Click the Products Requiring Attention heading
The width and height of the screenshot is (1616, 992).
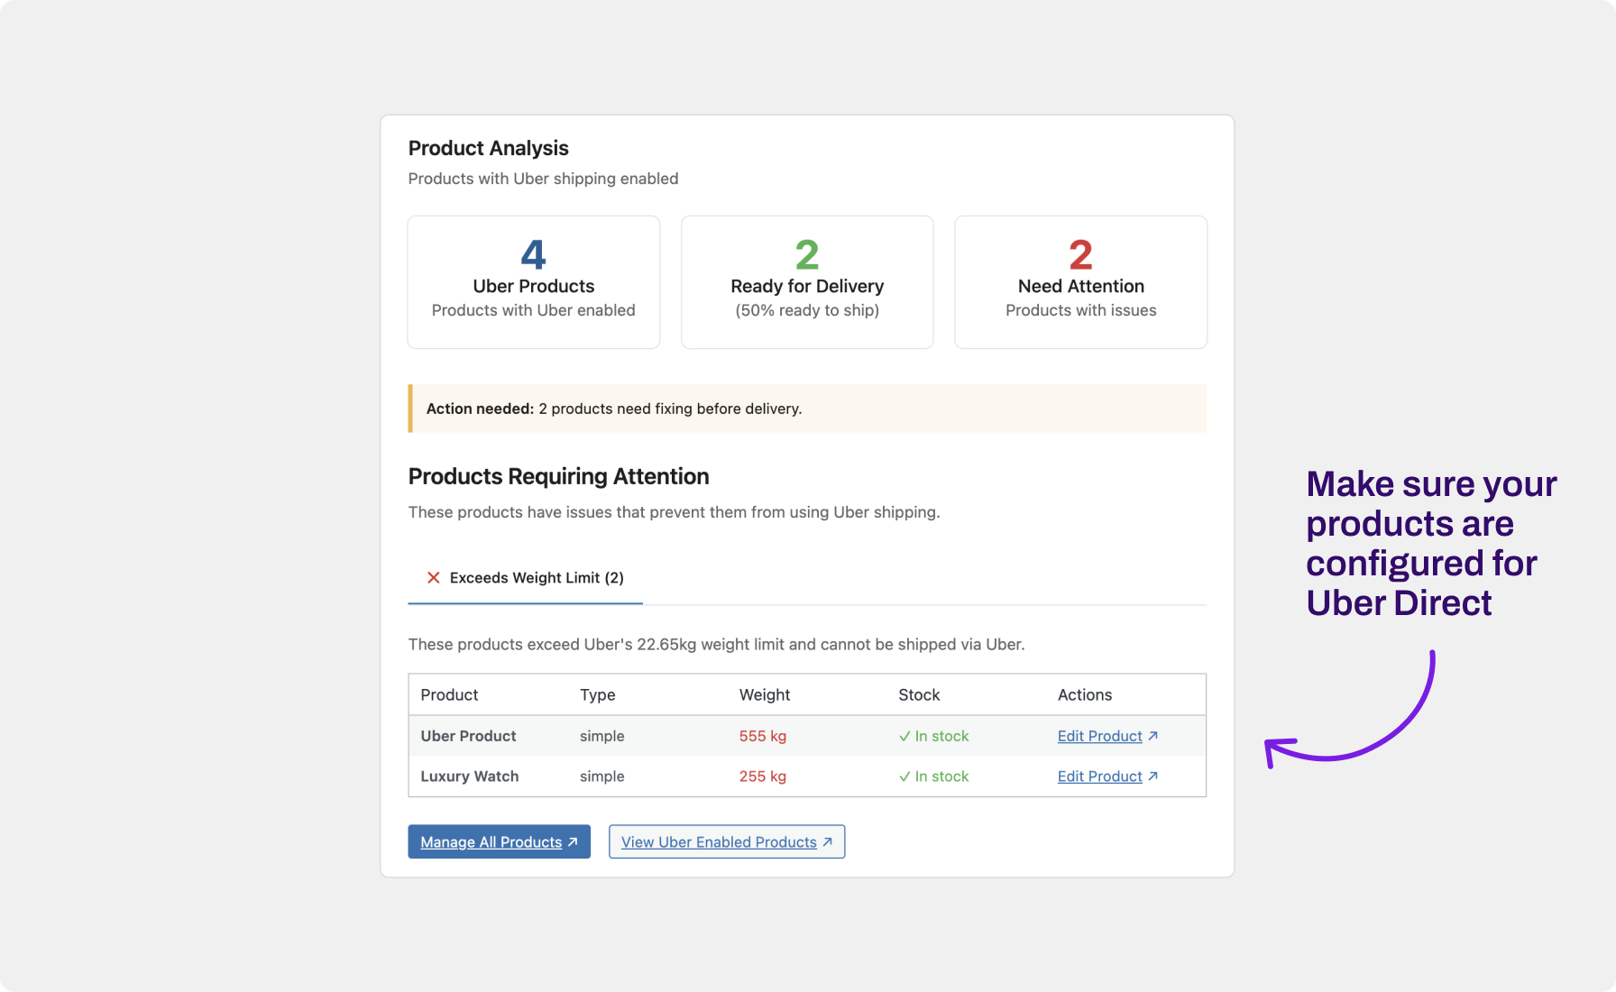click(x=558, y=476)
